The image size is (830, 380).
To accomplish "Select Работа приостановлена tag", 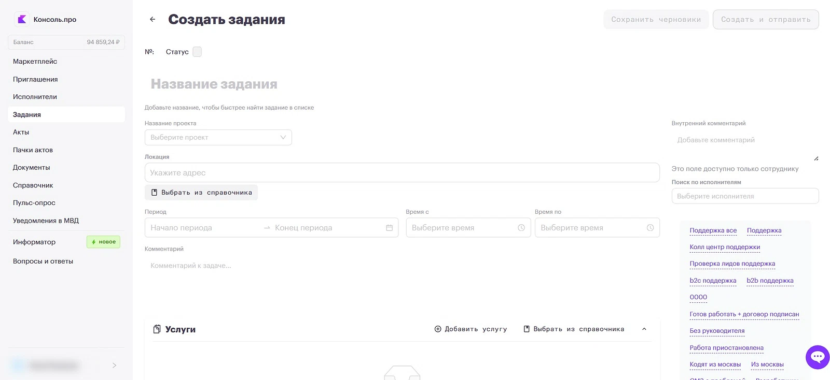I will (726, 348).
